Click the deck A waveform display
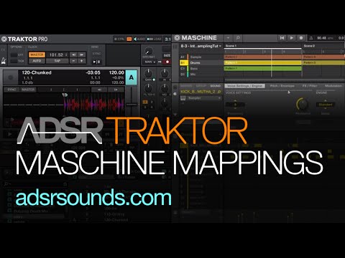The width and height of the screenshot is (345, 258). [64, 105]
